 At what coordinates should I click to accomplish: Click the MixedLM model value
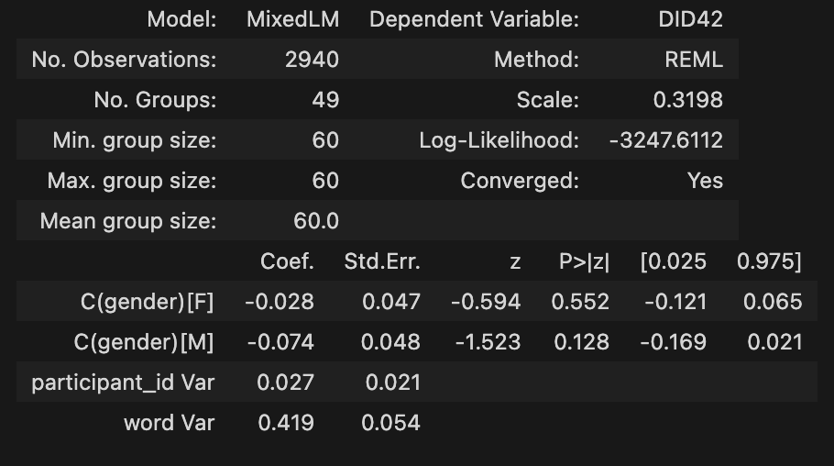(292, 19)
